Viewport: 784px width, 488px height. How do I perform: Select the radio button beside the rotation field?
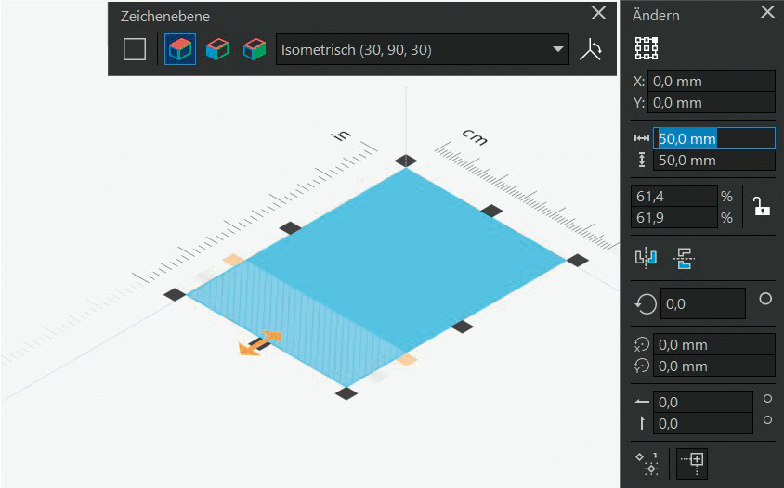pos(766,299)
